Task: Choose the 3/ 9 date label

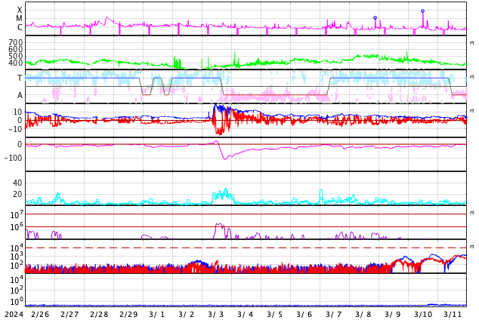Action: coord(393,314)
